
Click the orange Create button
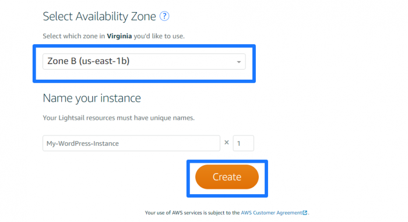coord(227,177)
